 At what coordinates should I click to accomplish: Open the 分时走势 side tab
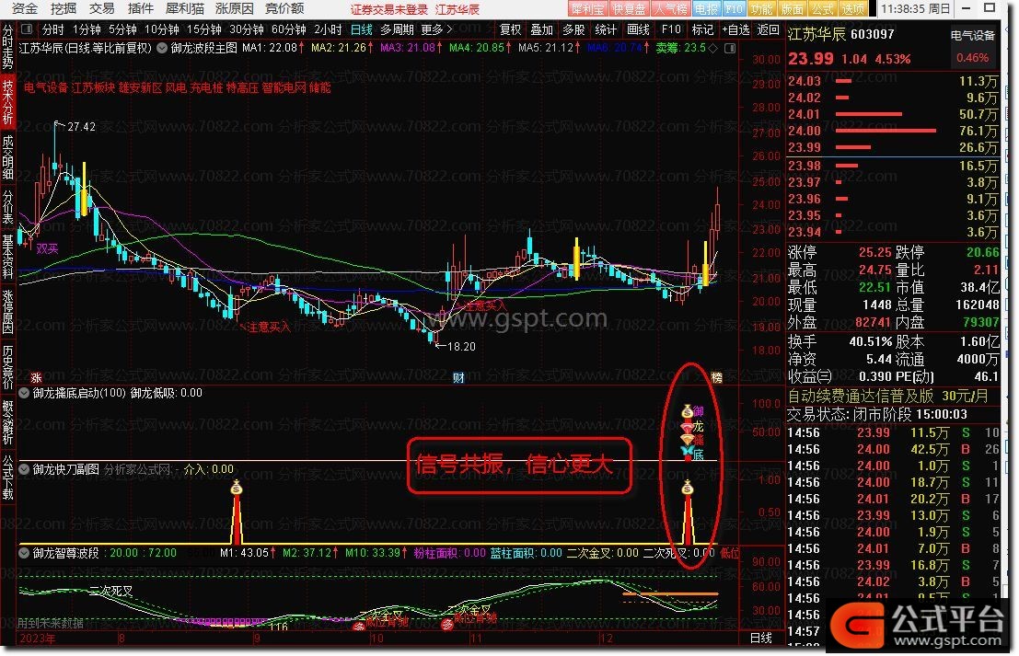(x=7, y=47)
